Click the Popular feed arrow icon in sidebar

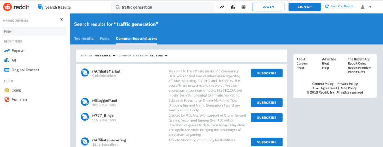[x=7, y=51]
